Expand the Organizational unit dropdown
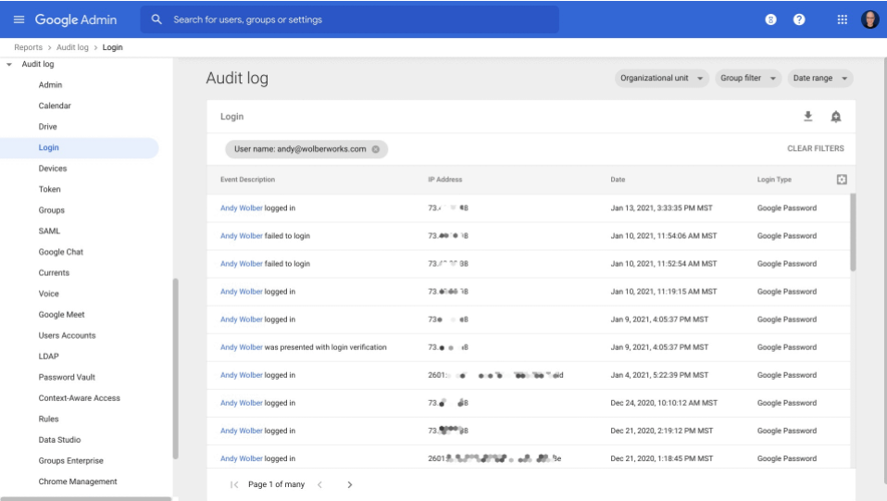887x501 pixels. (x=662, y=79)
